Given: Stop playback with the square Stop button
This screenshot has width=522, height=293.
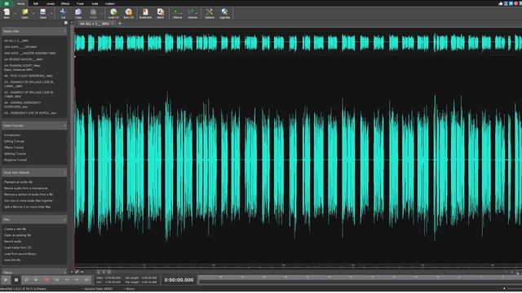Looking at the screenshot, I should [x=16, y=280].
